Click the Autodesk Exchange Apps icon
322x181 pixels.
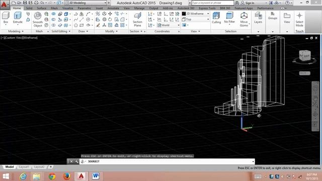(271, 3)
